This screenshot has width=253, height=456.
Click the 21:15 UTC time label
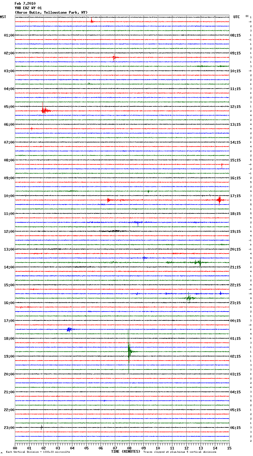point(235,267)
